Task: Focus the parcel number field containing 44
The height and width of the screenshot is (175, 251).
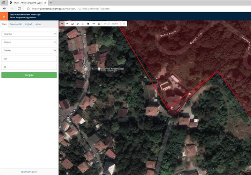Action: click(29, 67)
